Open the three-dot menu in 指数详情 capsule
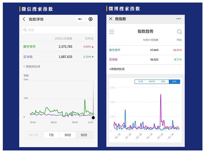This screenshot has height=153, width=205. click(80, 19)
